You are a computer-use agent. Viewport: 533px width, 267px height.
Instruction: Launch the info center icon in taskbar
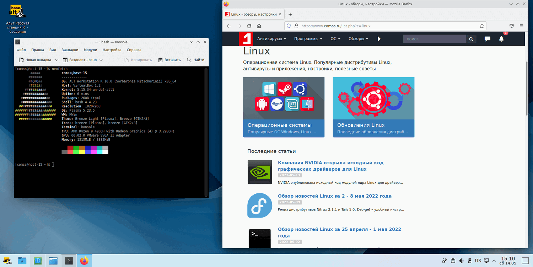38,261
